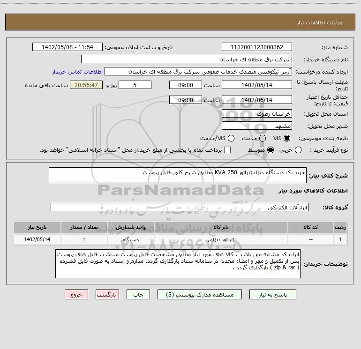Click the countdown timer 20:56:47
Screen dimensions: 361x349
pos(86,85)
